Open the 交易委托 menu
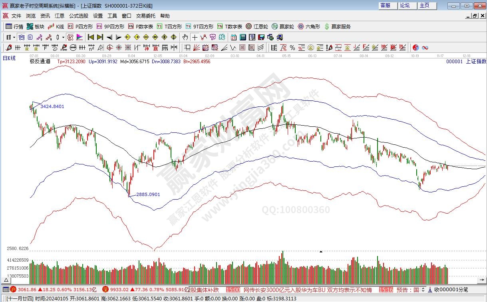The height and width of the screenshot is (302, 487). [146, 16]
